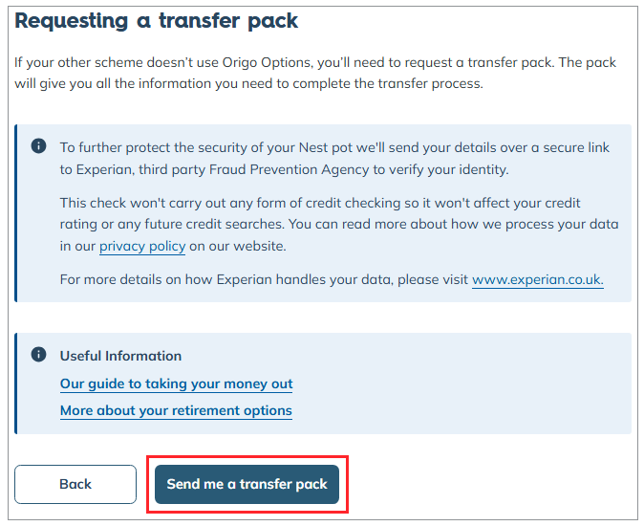Click the info icon next to Useful Information

point(38,354)
